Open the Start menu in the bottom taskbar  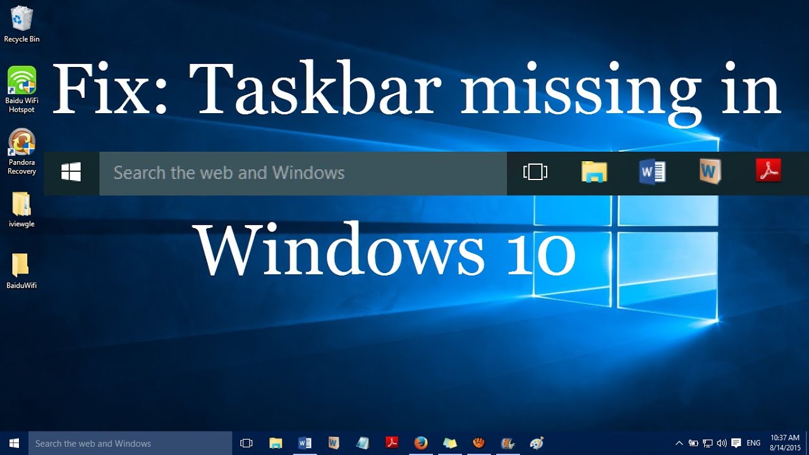[14, 443]
